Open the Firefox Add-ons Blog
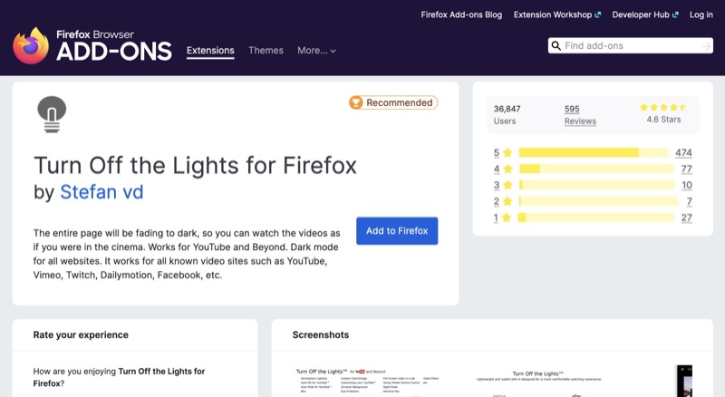This screenshot has height=397, width=725. tap(462, 15)
